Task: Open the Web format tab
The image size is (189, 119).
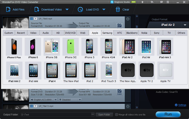Action: pyautogui.click(x=83, y=33)
